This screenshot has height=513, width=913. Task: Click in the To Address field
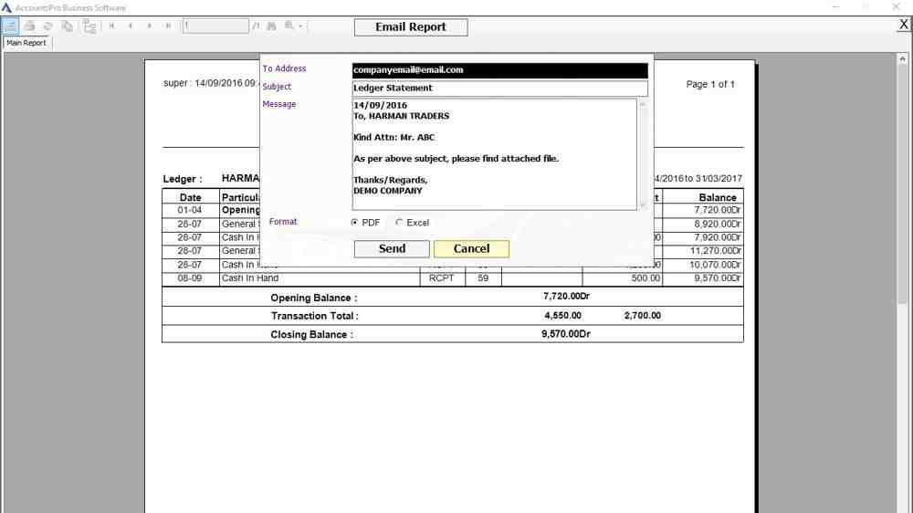pos(499,70)
